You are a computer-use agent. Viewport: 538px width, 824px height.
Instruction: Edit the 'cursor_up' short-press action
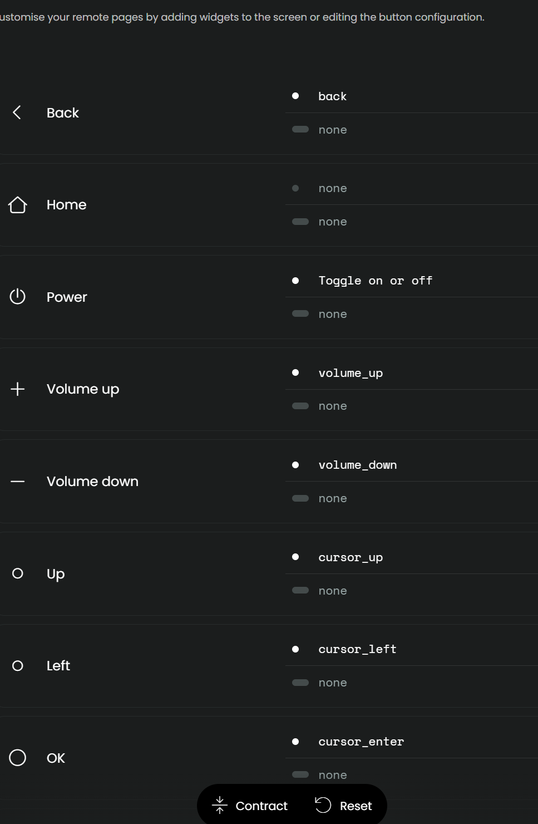coord(351,557)
